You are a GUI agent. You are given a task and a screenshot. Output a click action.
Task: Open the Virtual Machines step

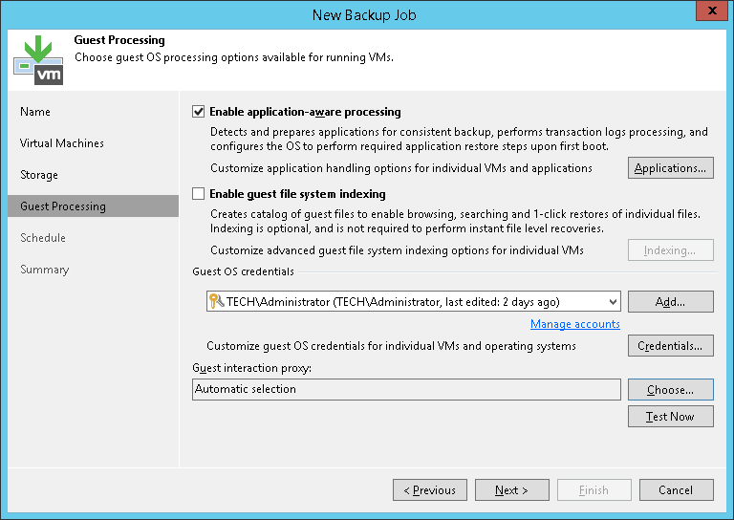click(x=62, y=143)
